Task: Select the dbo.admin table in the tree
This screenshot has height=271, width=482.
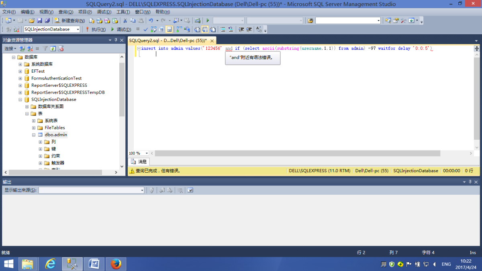Action: [56, 135]
